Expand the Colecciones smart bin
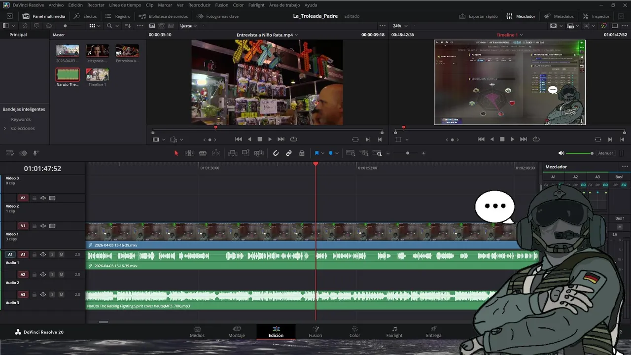Image resolution: width=631 pixels, height=355 pixels. coord(5,128)
